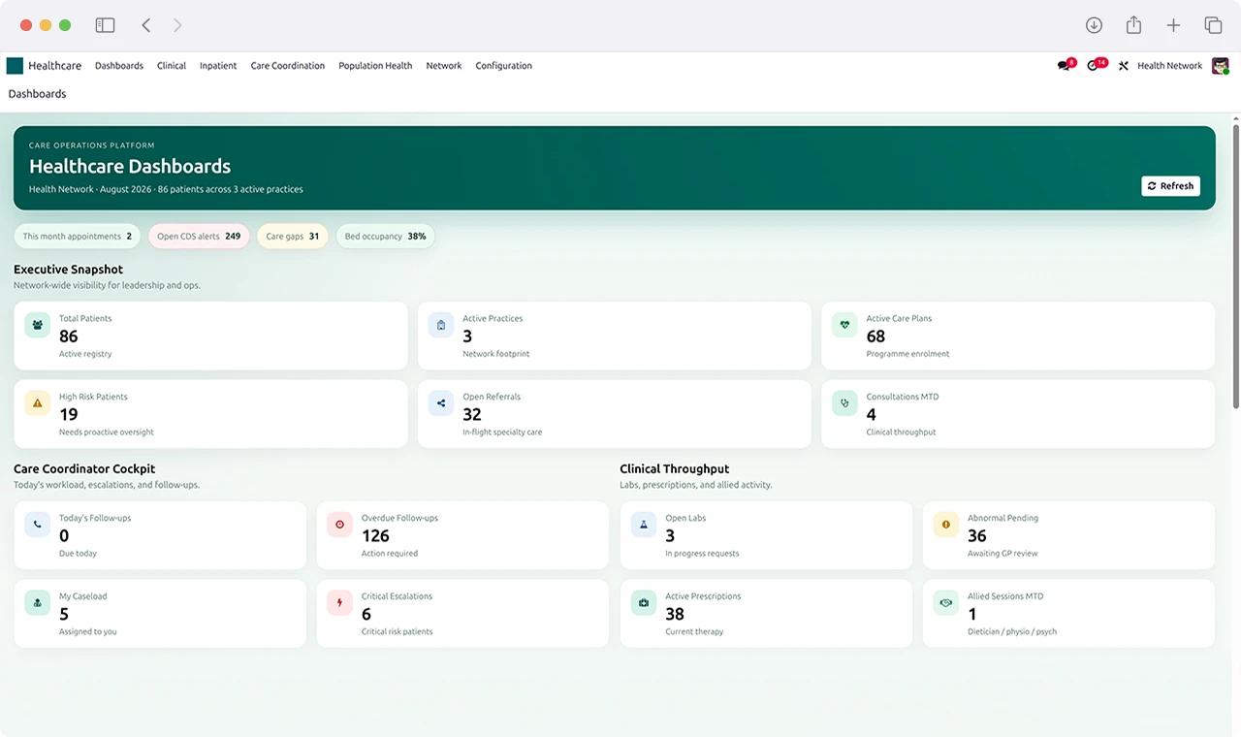Click the High Risk Patients warning icon

click(x=38, y=403)
